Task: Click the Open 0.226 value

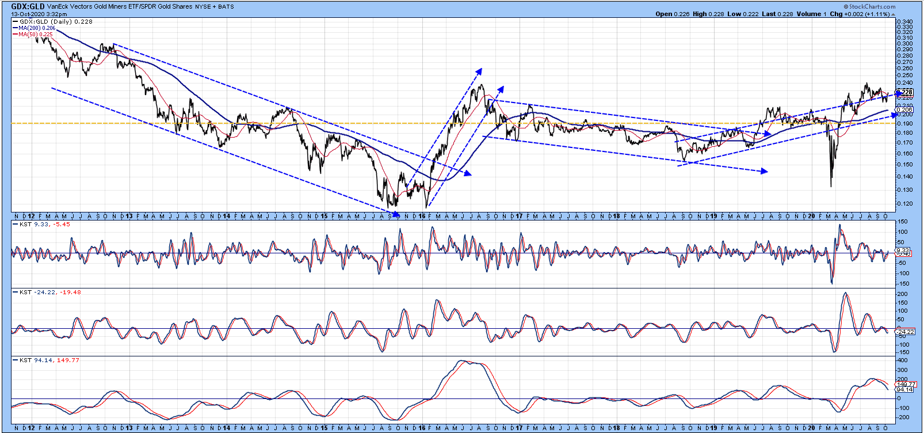Action: coord(673,14)
